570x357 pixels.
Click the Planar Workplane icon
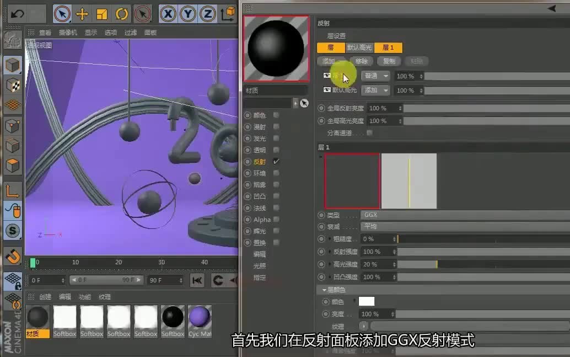pyautogui.click(x=13, y=301)
